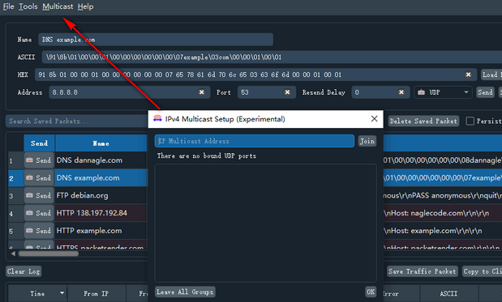This screenshot has height=302, width=502.
Task: Click the Name column header
Action: pos(101,143)
